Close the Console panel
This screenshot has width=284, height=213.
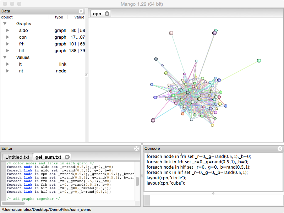click(x=279, y=148)
